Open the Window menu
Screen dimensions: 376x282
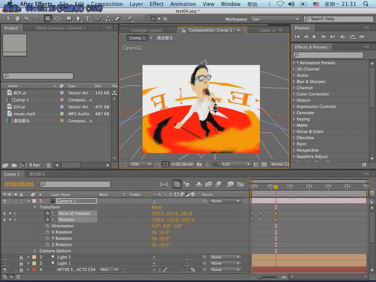[x=230, y=4]
